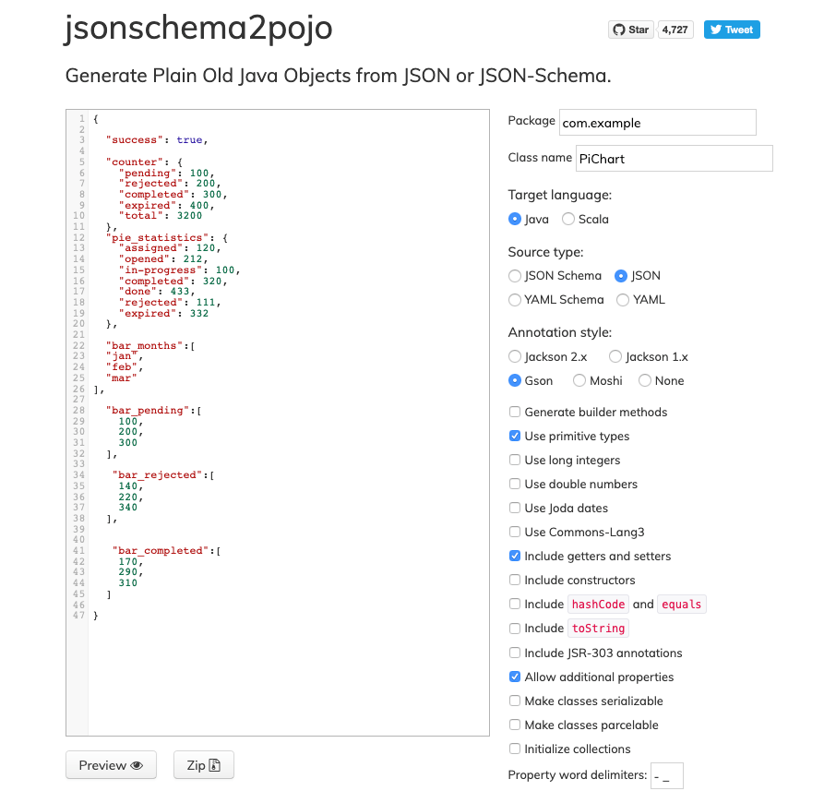Enable Include JSR-303 annotations
824x803 pixels.
[514, 653]
